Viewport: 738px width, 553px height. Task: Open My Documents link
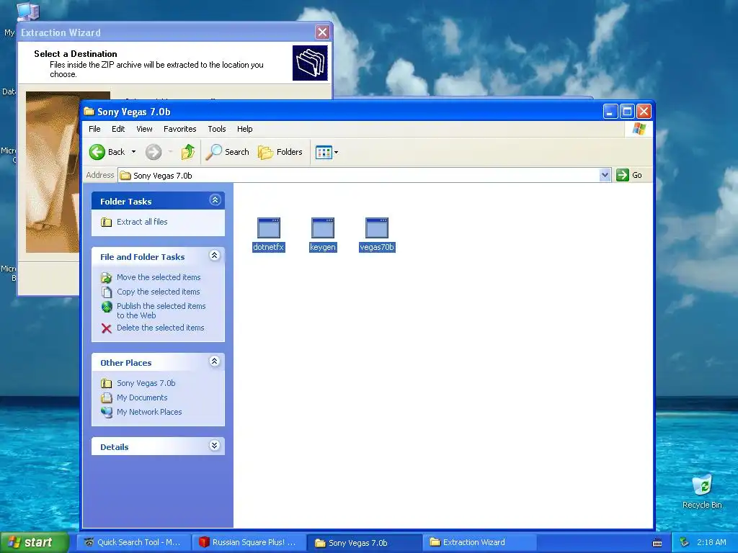[142, 397]
